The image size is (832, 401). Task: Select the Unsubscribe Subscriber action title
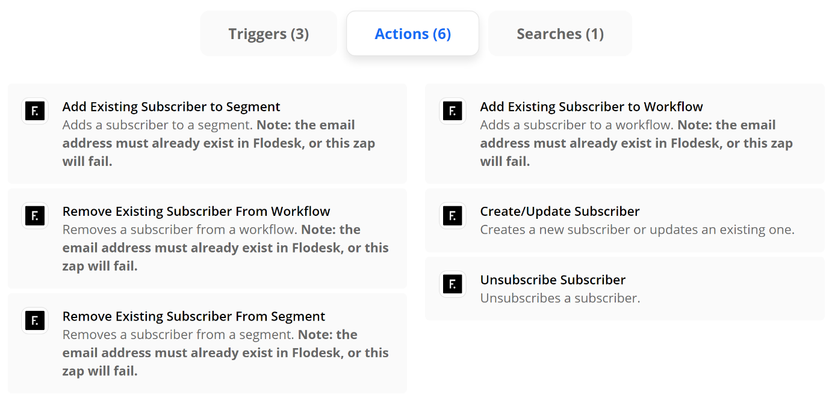[553, 280]
